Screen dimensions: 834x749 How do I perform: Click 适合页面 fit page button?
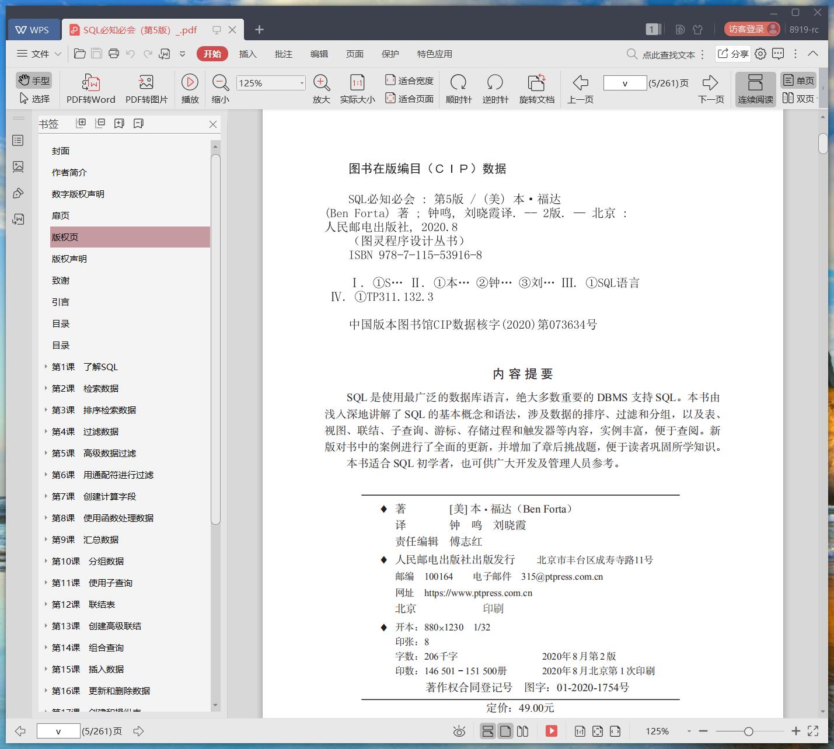click(409, 99)
